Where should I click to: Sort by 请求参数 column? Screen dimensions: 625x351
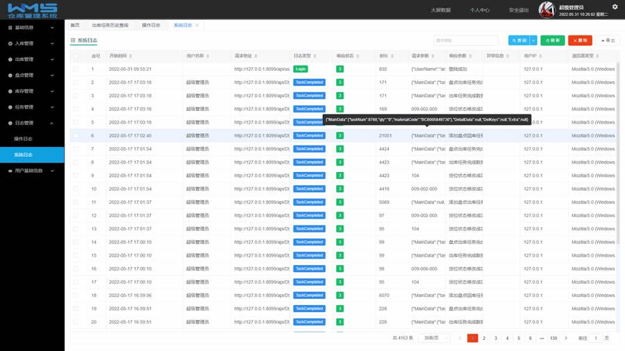coord(433,55)
